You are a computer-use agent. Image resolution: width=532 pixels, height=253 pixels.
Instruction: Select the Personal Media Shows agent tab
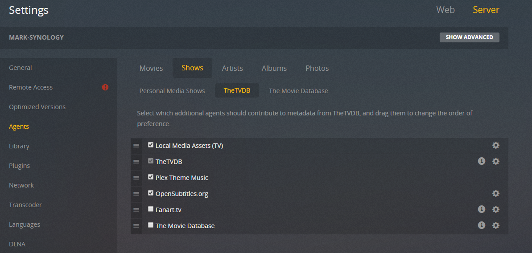[x=172, y=91]
